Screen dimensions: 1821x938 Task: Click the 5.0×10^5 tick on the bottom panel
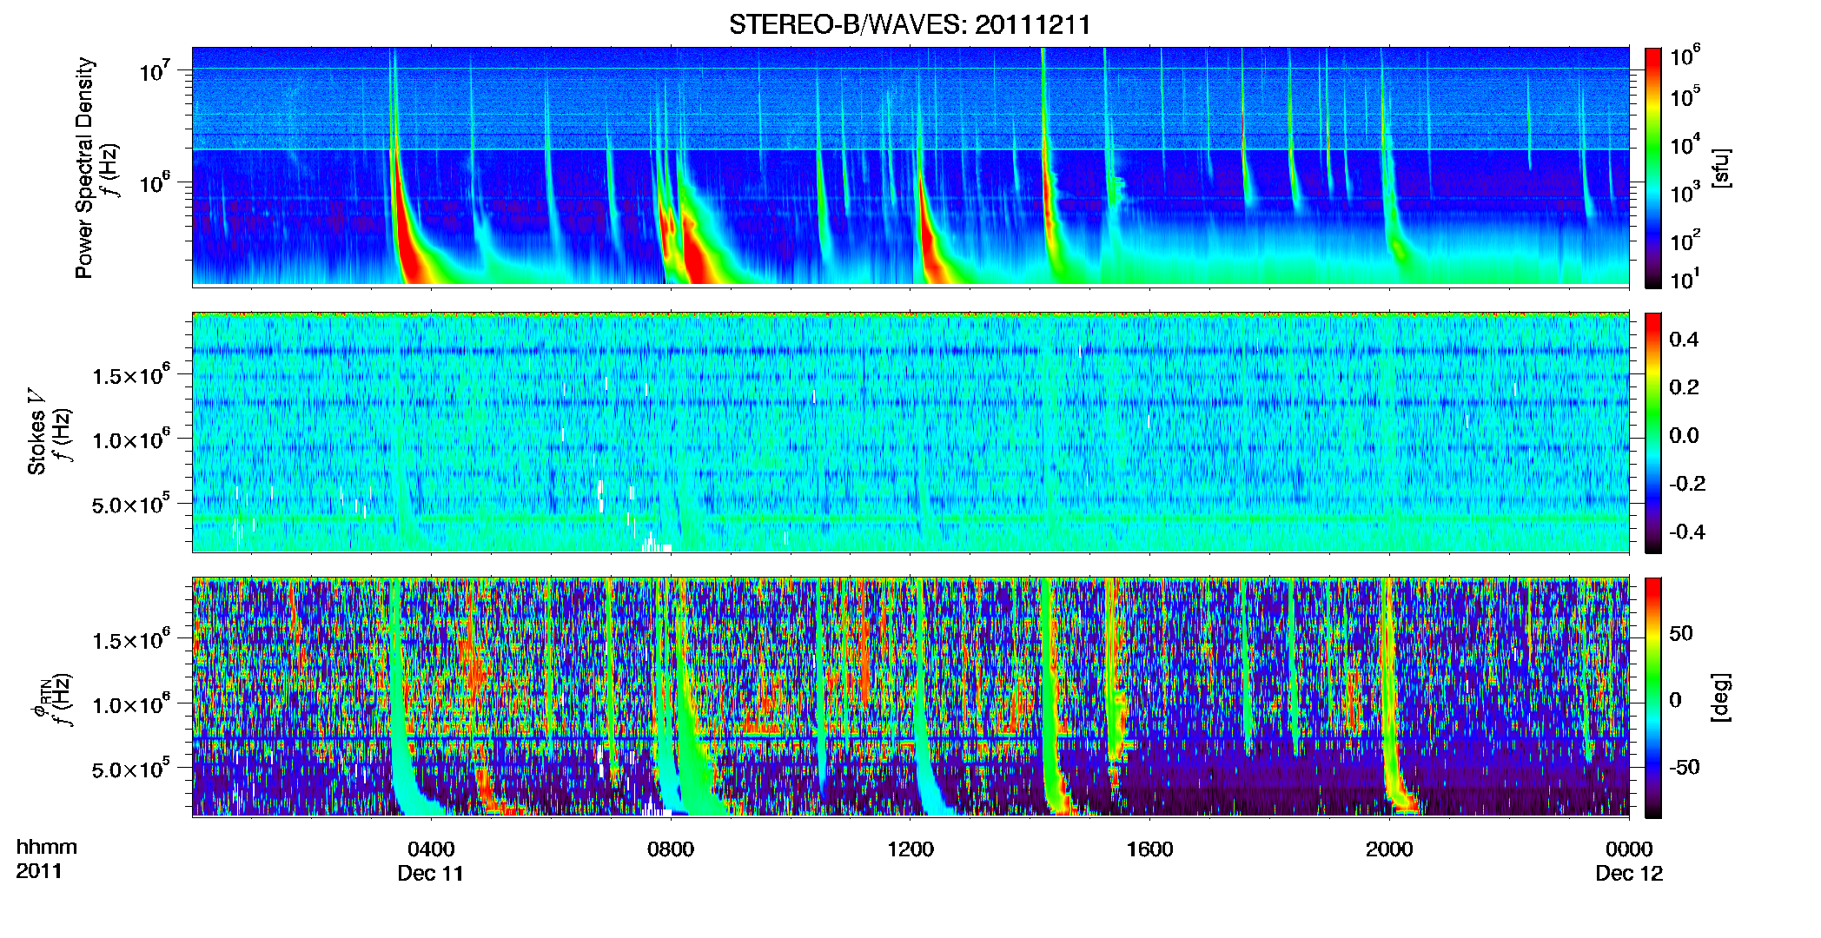tap(131, 769)
